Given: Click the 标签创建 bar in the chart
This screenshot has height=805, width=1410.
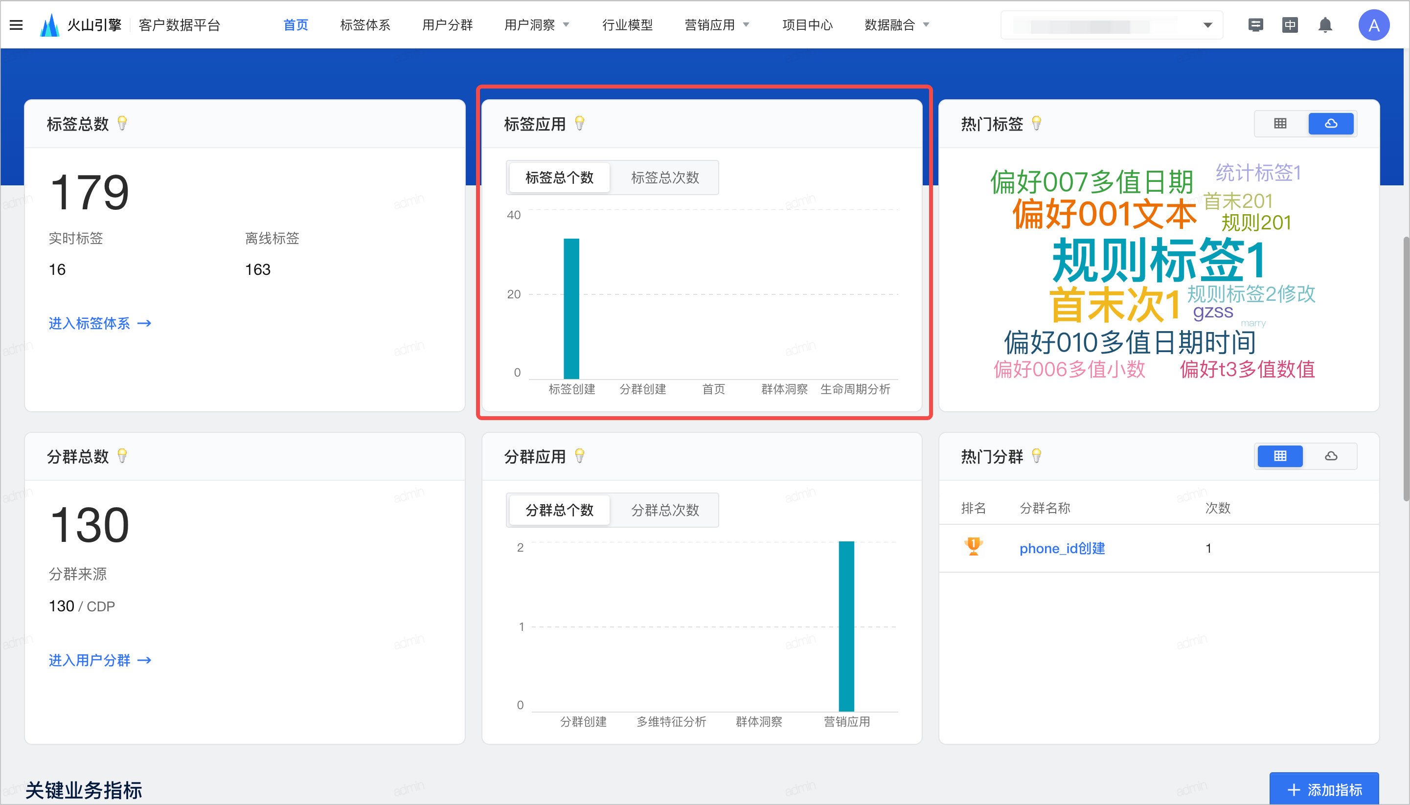Looking at the screenshot, I should point(571,309).
